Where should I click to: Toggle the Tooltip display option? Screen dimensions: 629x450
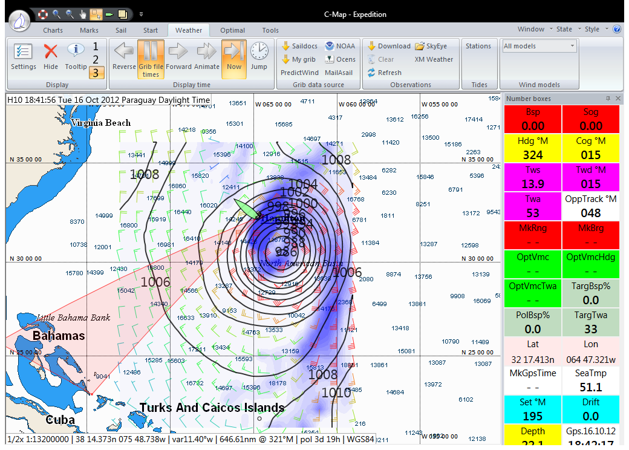click(76, 57)
